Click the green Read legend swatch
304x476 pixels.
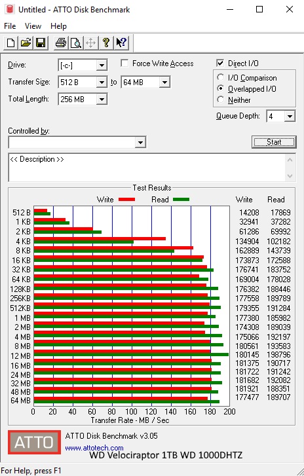(x=181, y=200)
